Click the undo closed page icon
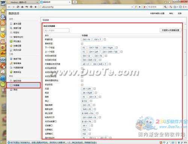188x144 pixels. tap(27, 7)
